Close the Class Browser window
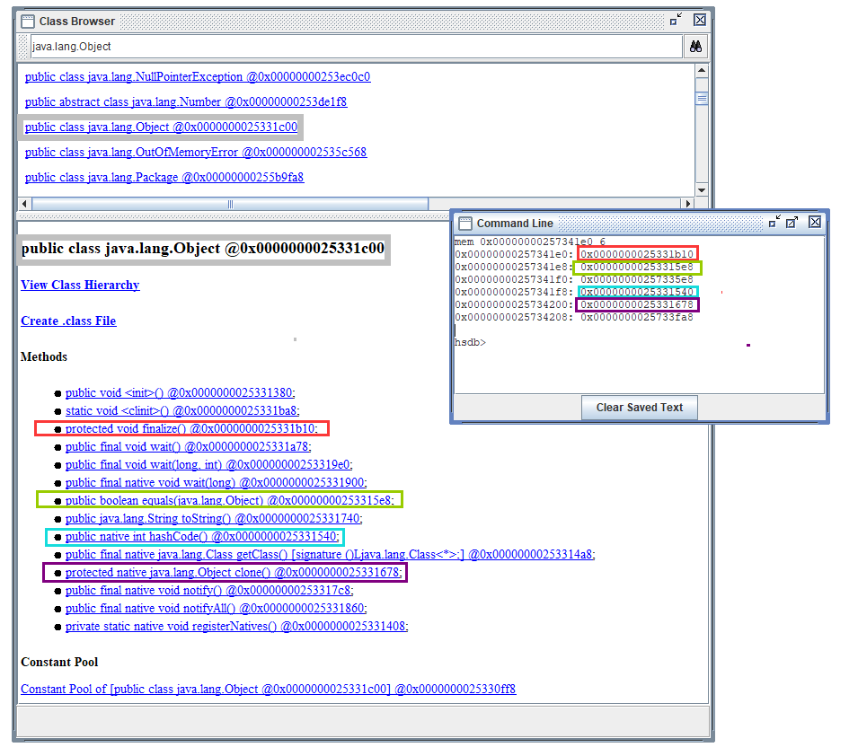The image size is (858, 756). coord(700,21)
